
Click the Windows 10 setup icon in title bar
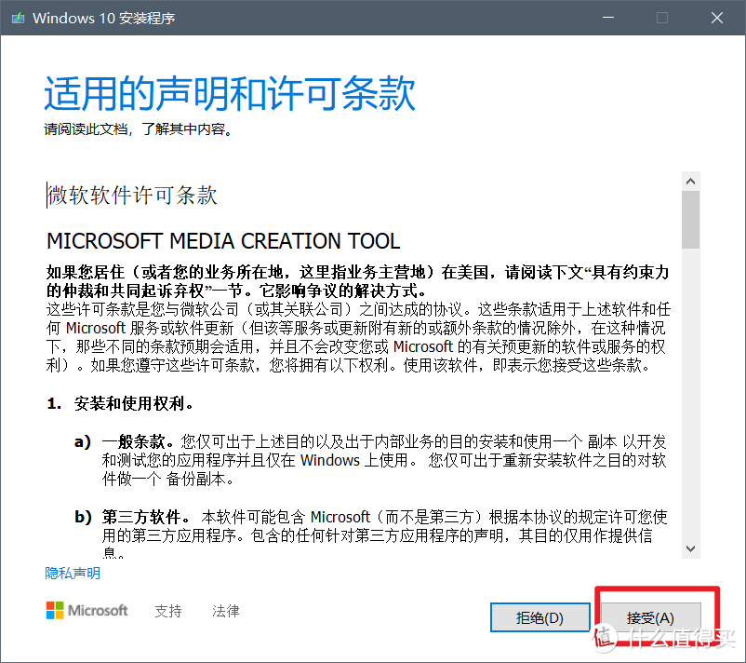click(18, 18)
